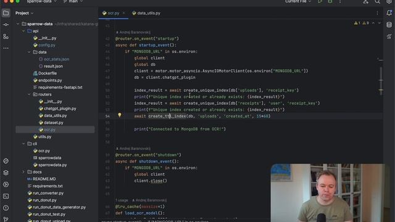Collapse the api folder
395x222 pixels.
tap(23, 31)
